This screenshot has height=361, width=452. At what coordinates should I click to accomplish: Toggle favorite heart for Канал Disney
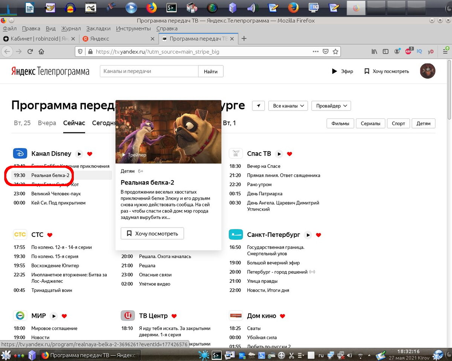point(90,154)
